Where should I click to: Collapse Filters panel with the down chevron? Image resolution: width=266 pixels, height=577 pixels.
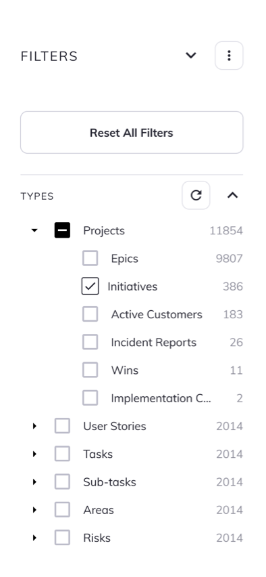tap(191, 56)
